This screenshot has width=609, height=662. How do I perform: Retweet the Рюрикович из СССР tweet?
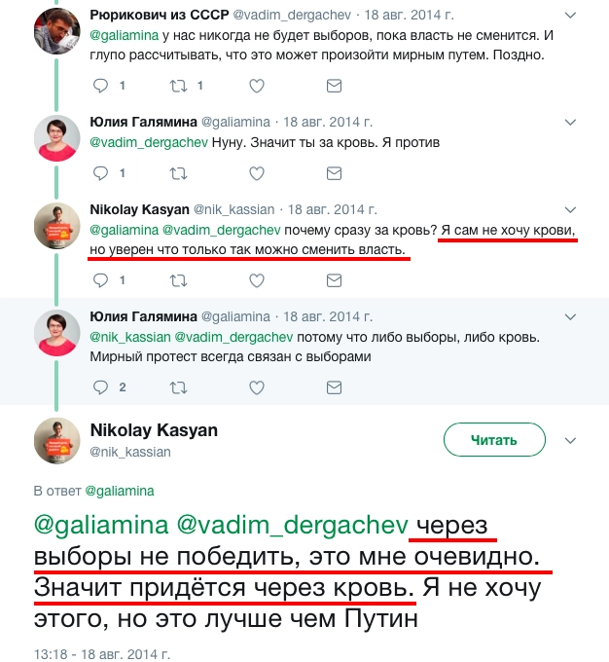[179, 86]
